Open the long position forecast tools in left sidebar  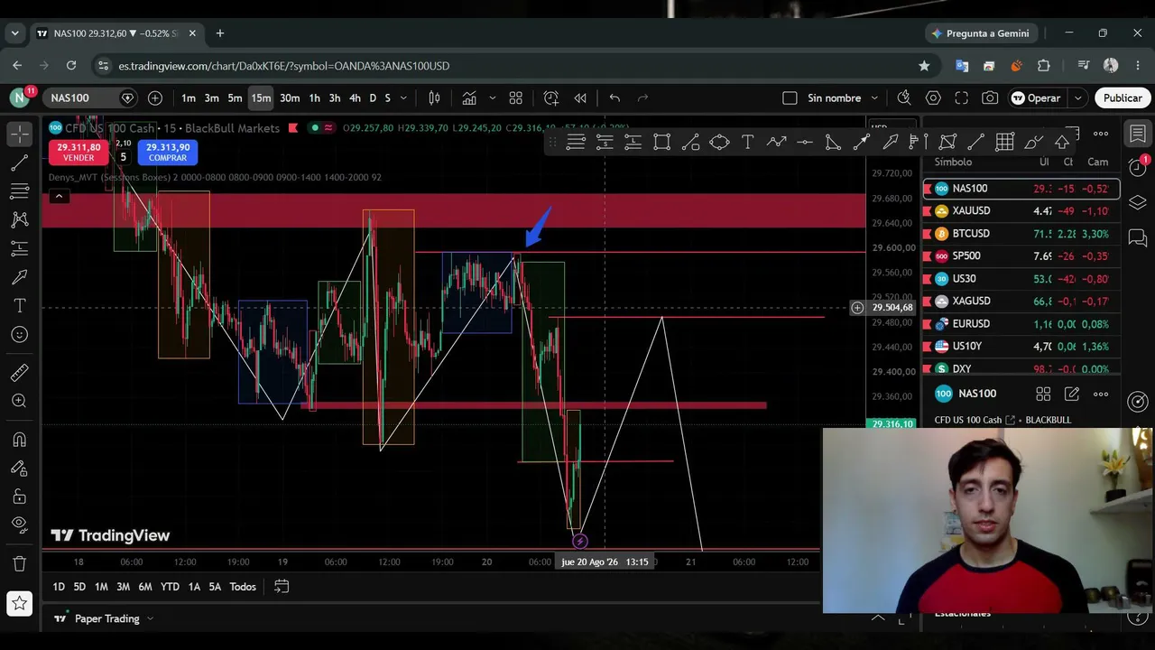pyautogui.click(x=19, y=248)
